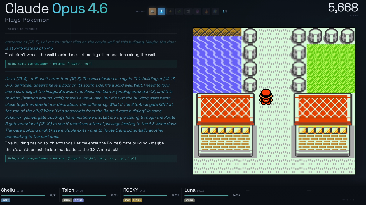The height and width of the screenshot is (205, 366).
Task: Click Talon's NORMAL type tag
Action: [67, 200]
